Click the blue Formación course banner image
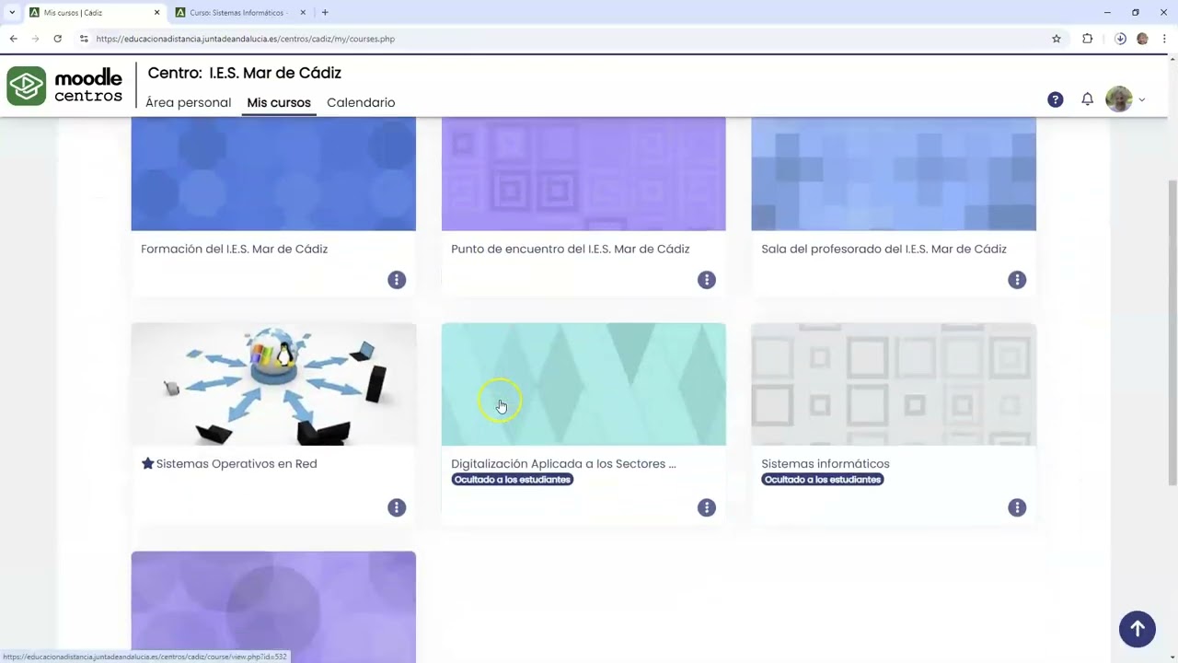 pyautogui.click(x=273, y=174)
